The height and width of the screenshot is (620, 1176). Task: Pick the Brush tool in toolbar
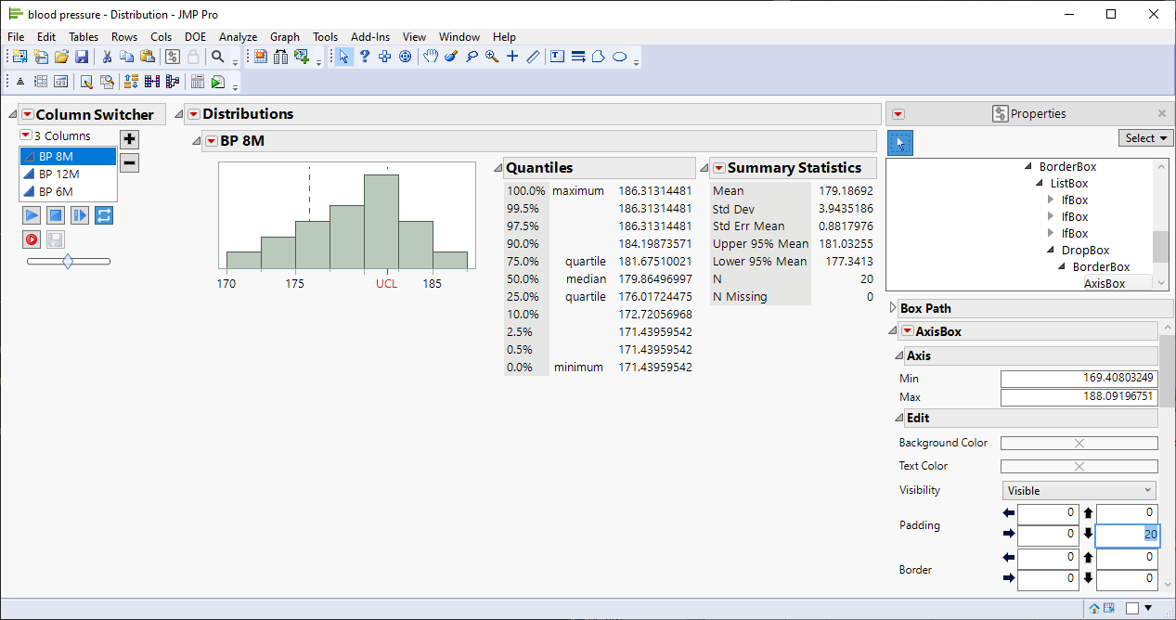click(x=451, y=57)
